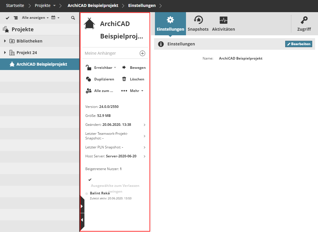318x232 pixels.
Task: Click the Projekt 24 building icon
Action: tap(12, 53)
